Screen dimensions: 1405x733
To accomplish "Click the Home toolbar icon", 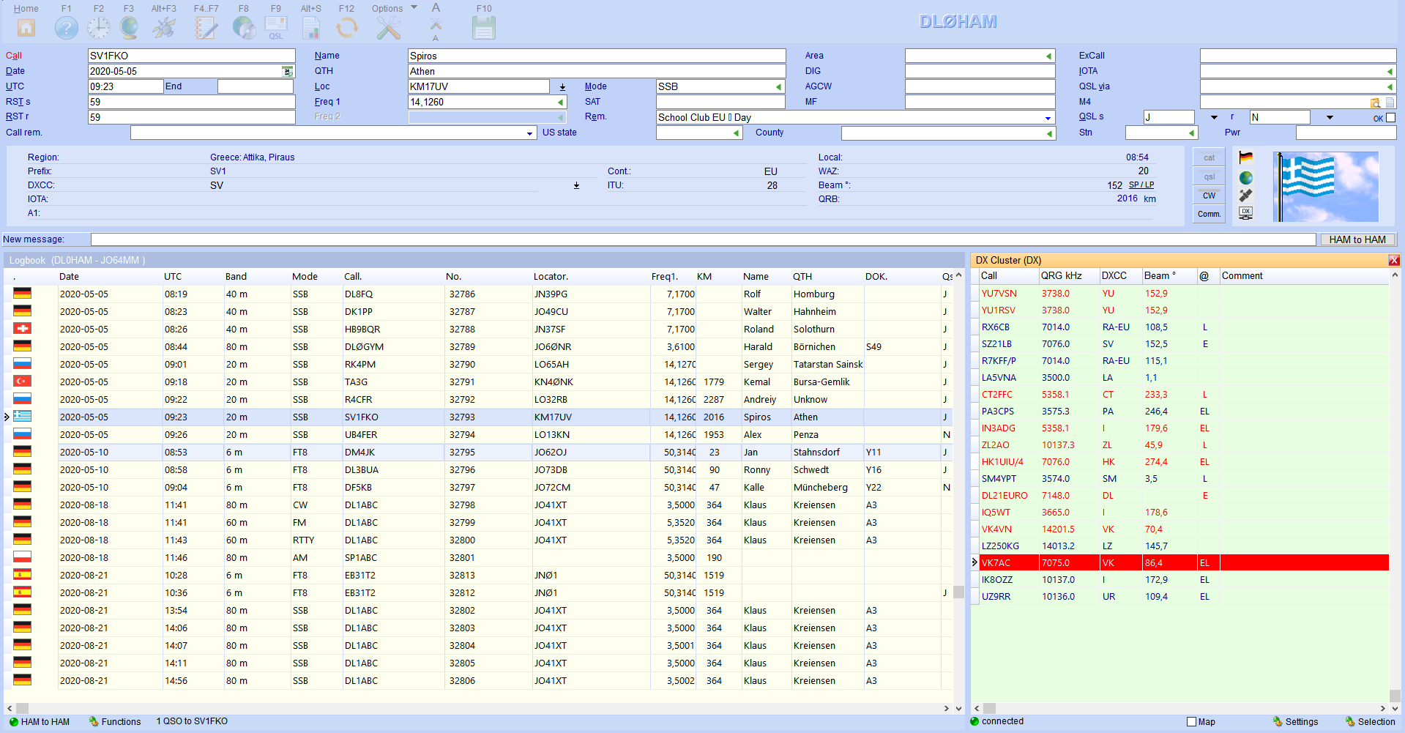I will coord(26,28).
